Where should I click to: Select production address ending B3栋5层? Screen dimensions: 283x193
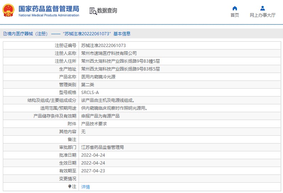pos(121,69)
